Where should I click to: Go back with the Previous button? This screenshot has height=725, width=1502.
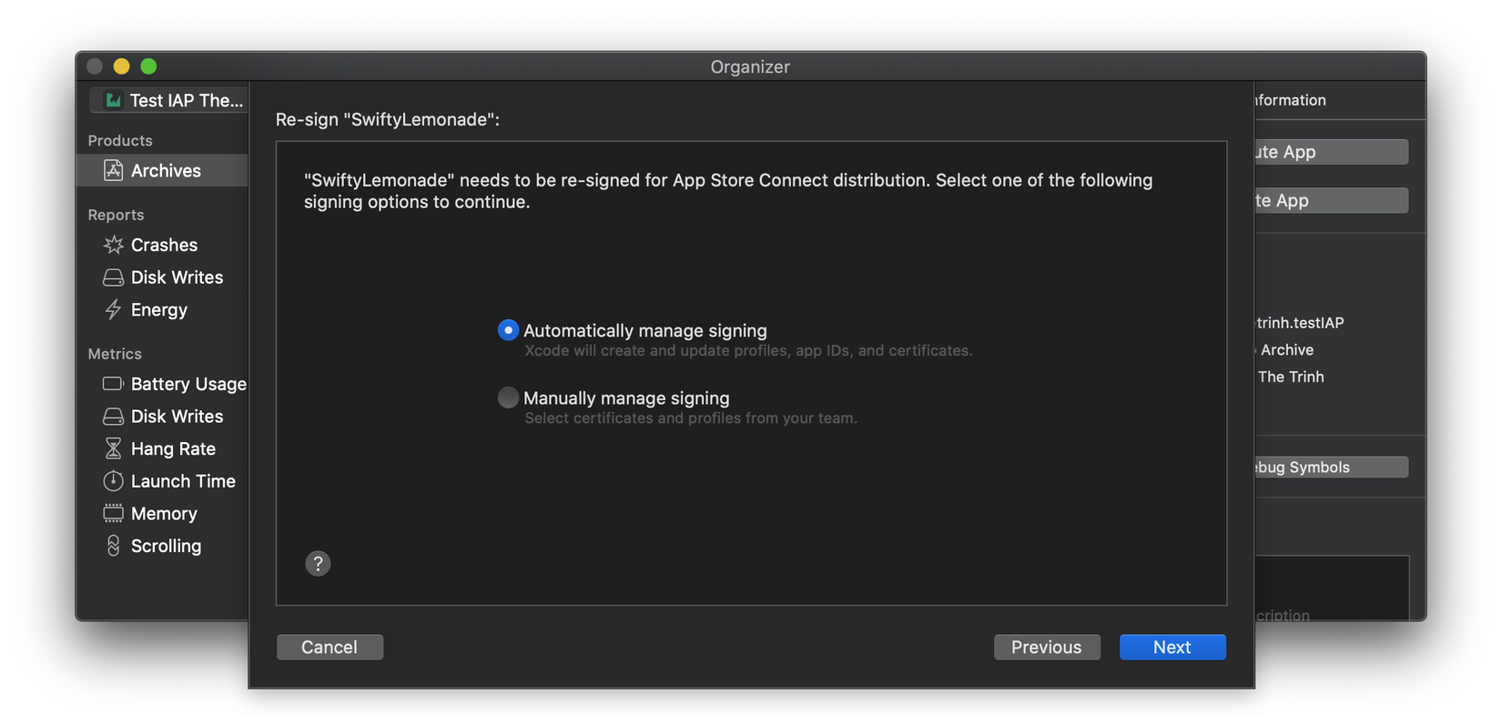1047,647
